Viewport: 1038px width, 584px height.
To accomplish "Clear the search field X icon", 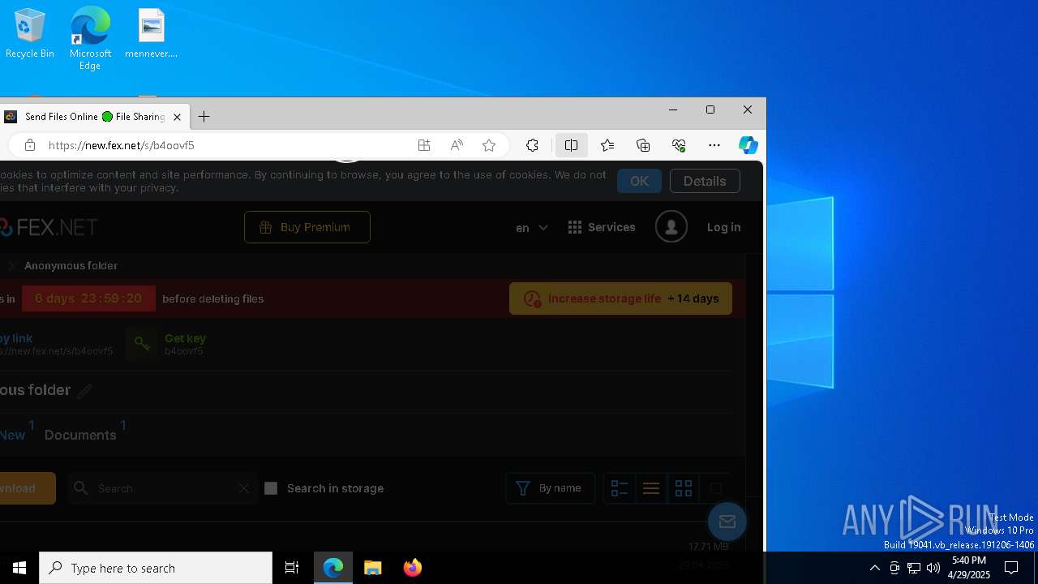I will [243, 488].
